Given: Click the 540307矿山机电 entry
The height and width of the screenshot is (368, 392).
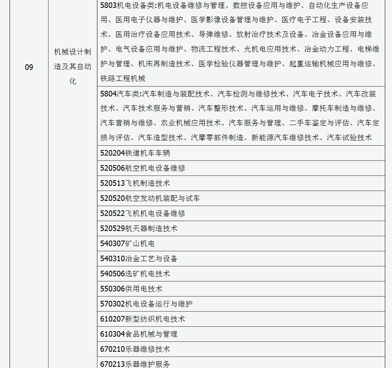Looking at the screenshot, I should 128,244.
